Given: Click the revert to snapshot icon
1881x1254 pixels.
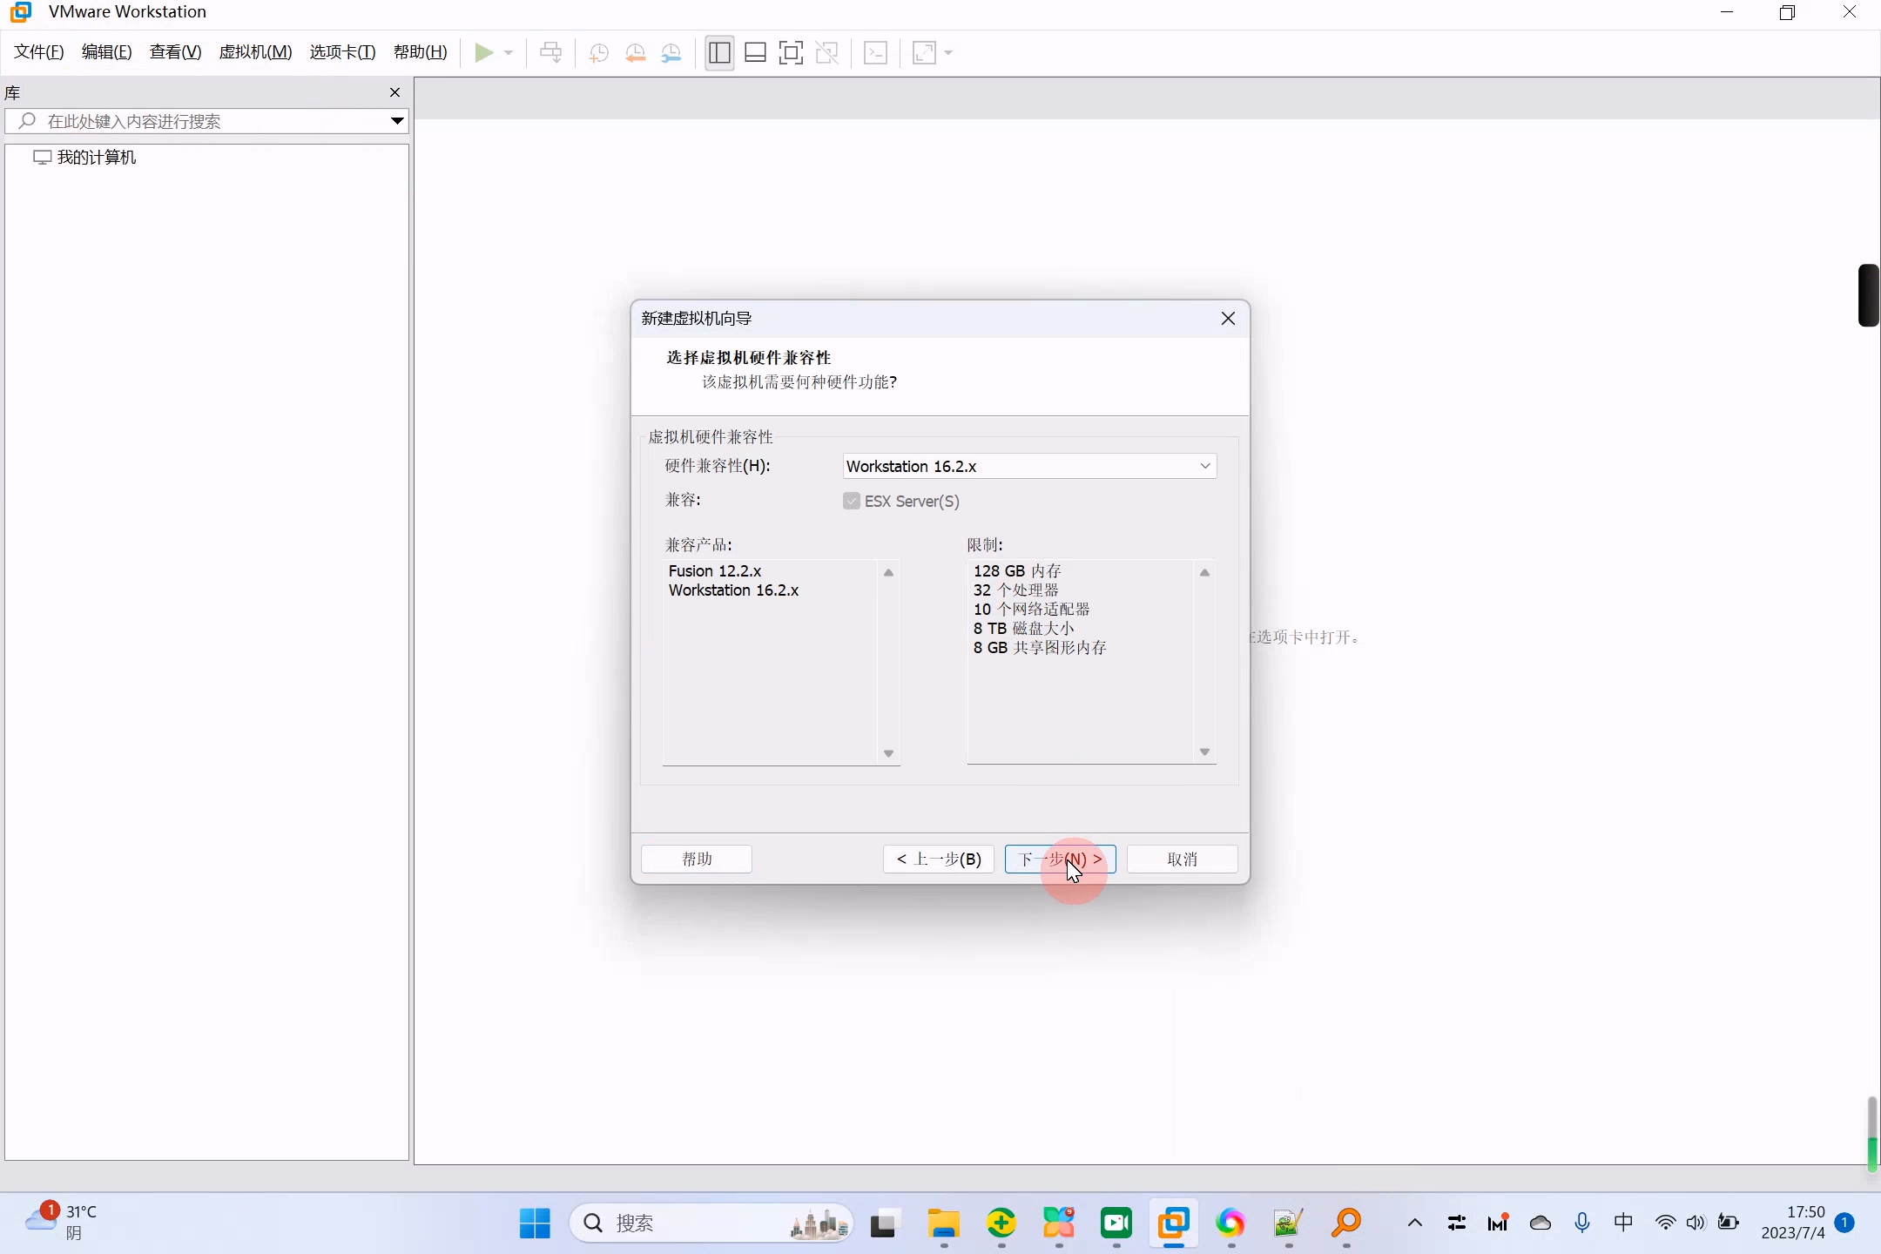Looking at the screenshot, I should point(635,53).
